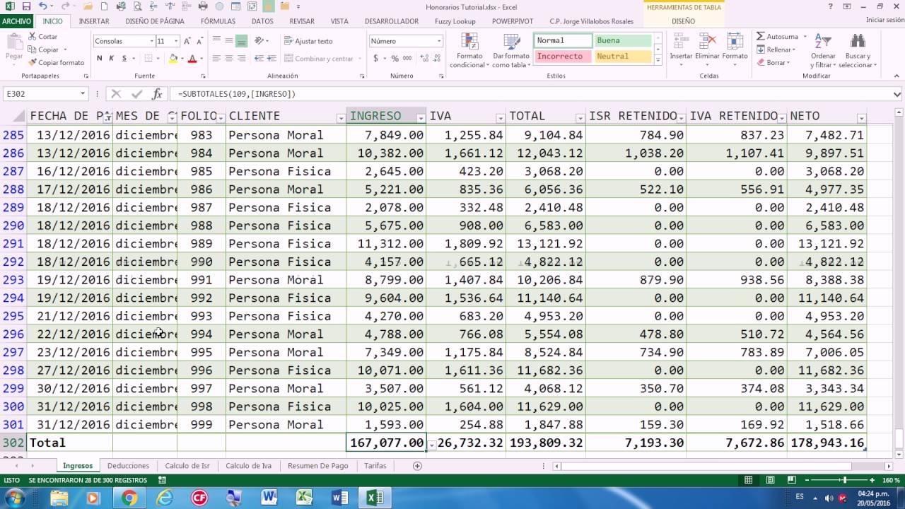
Task: Apply the yellow fill color bucket
Action: [173, 59]
